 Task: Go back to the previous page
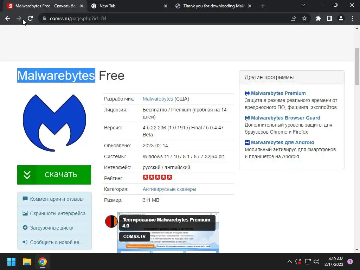(8, 18)
